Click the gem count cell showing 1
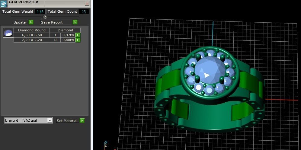301x150 pixels. click(55, 35)
